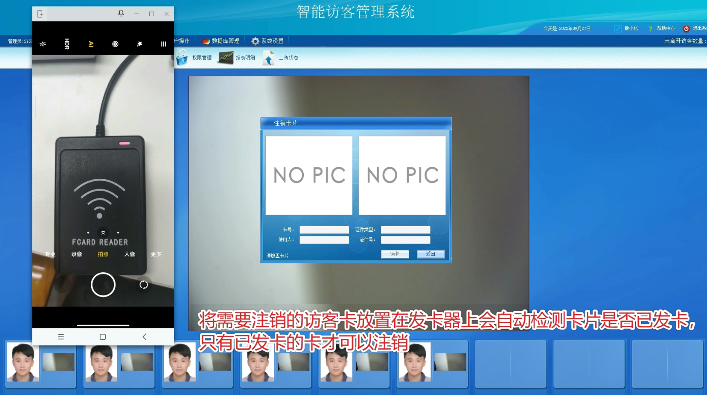Toggle HDR mode in the camera
The height and width of the screenshot is (395, 707).
(x=67, y=44)
